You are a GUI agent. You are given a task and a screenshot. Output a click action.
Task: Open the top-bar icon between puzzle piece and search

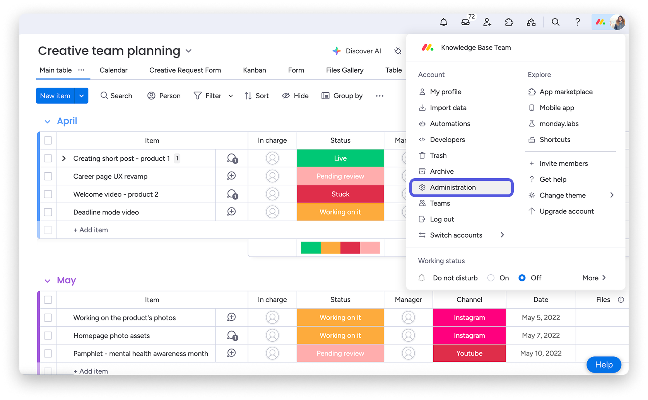coord(531,22)
